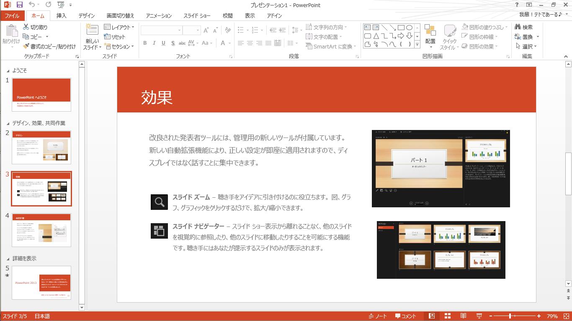
Task: Switch to the Animations (アニメーション) tab
Action: [159, 16]
